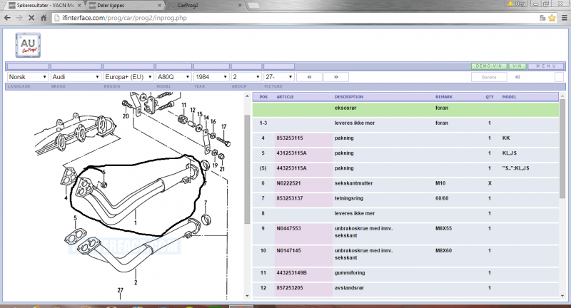The image size is (571, 308).
Task: Expand the Europa+ (EU) region dropdown
Action: tap(128, 77)
